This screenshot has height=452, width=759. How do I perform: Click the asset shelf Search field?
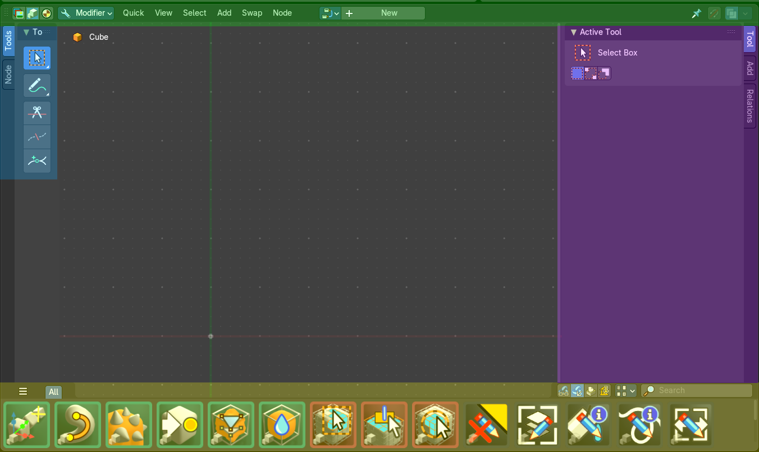coord(697,391)
